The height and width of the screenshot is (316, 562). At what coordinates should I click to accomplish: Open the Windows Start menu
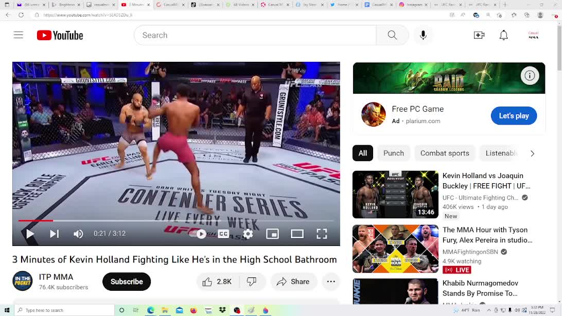tap(7, 310)
